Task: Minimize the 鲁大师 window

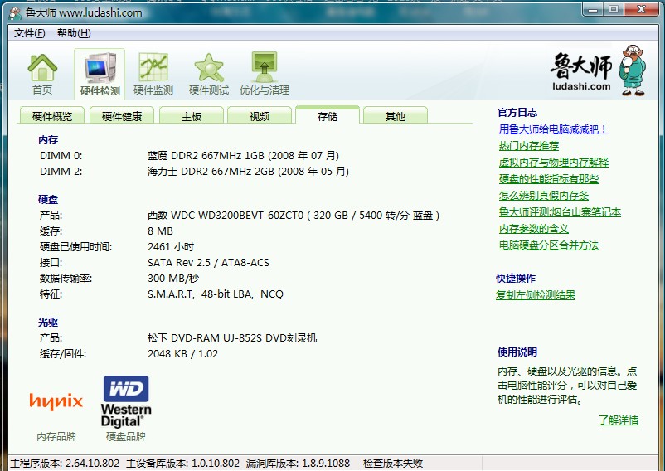Action: 593,10
